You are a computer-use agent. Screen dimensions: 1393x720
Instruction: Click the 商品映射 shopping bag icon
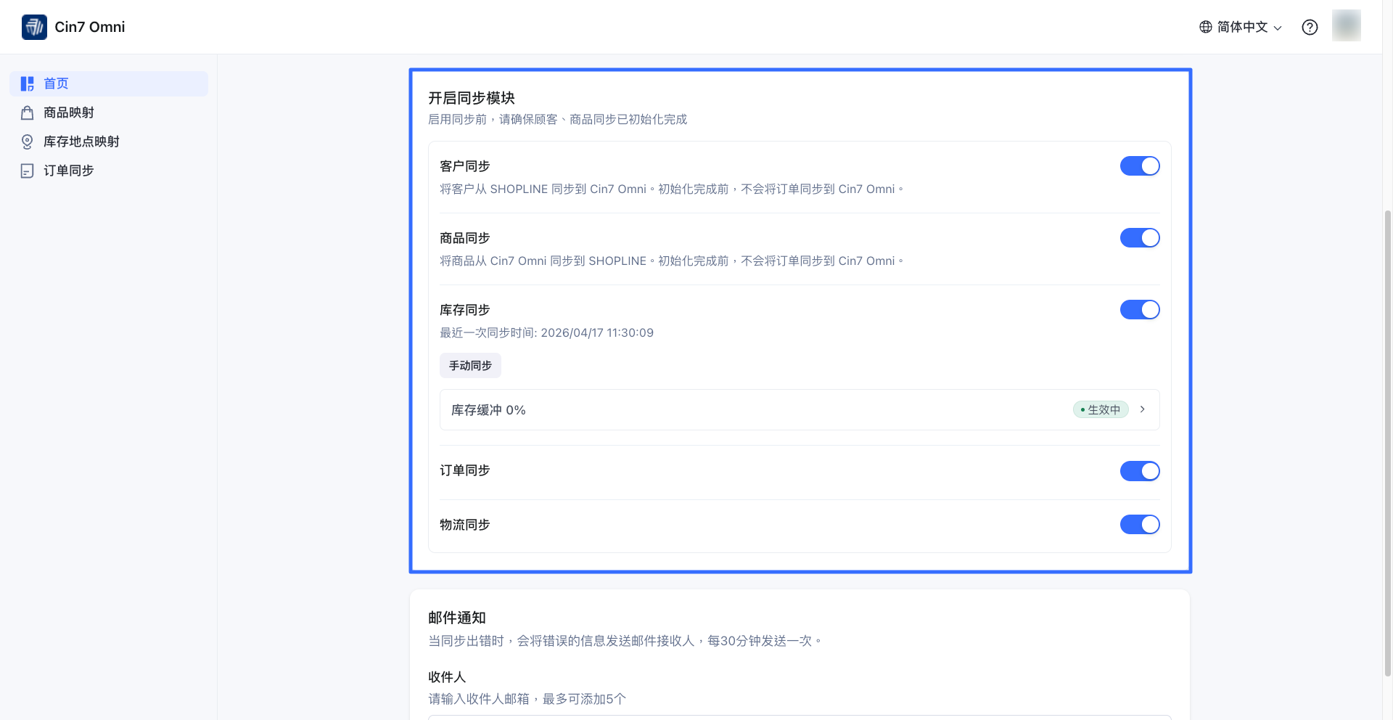[28, 112]
